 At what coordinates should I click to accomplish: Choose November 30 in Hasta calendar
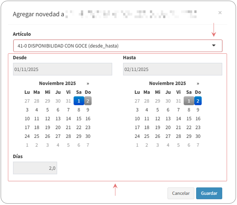[x=198, y=136]
